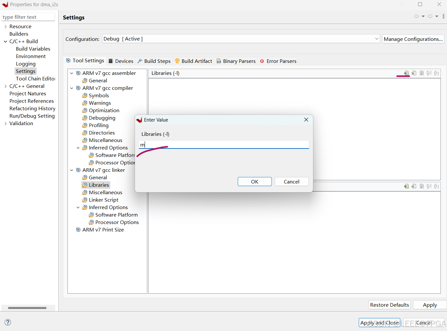Open back history dropdown arrow
Image resolution: width=447 pixels, height=331 pixels.
(423, 16)
